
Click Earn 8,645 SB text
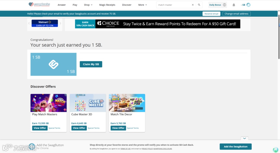click(79, 123)
